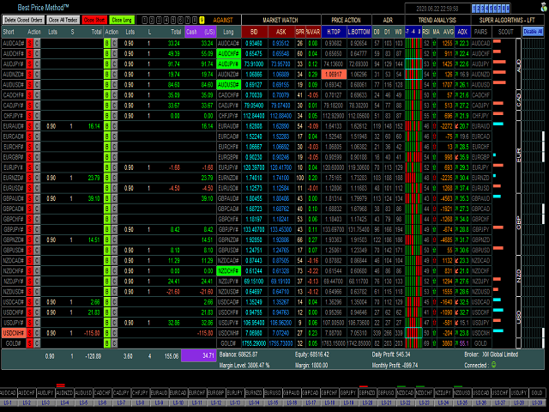Click the green Close Long button
This screenshot has width=549, height=412.
tap(122, 20)
